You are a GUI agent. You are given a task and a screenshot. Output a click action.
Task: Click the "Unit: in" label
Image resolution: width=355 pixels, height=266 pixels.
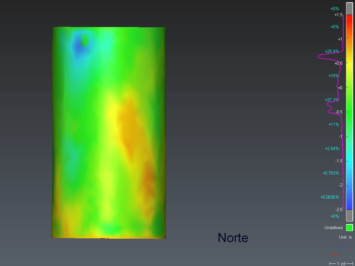(345, 237)
